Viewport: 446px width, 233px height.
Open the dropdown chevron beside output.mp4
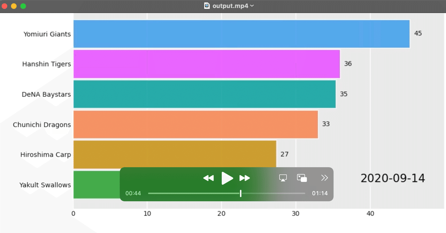coord(252,6)
